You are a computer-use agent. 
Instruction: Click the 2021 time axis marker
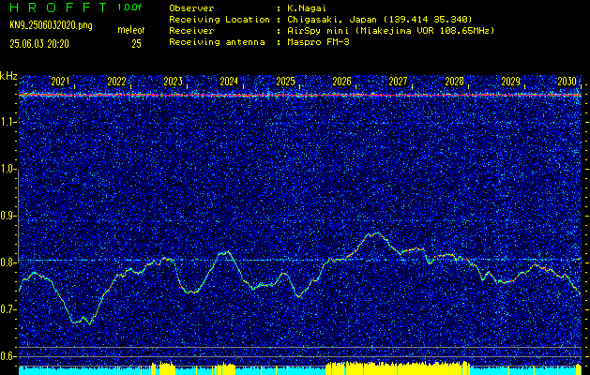pyautogui.click(x=60, y=82)
